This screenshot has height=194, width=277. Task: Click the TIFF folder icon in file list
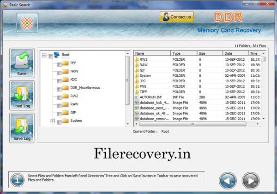[137, 91]
